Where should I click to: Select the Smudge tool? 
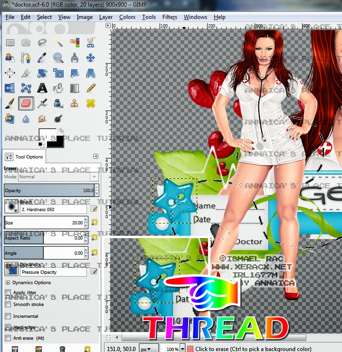point(42,119)
